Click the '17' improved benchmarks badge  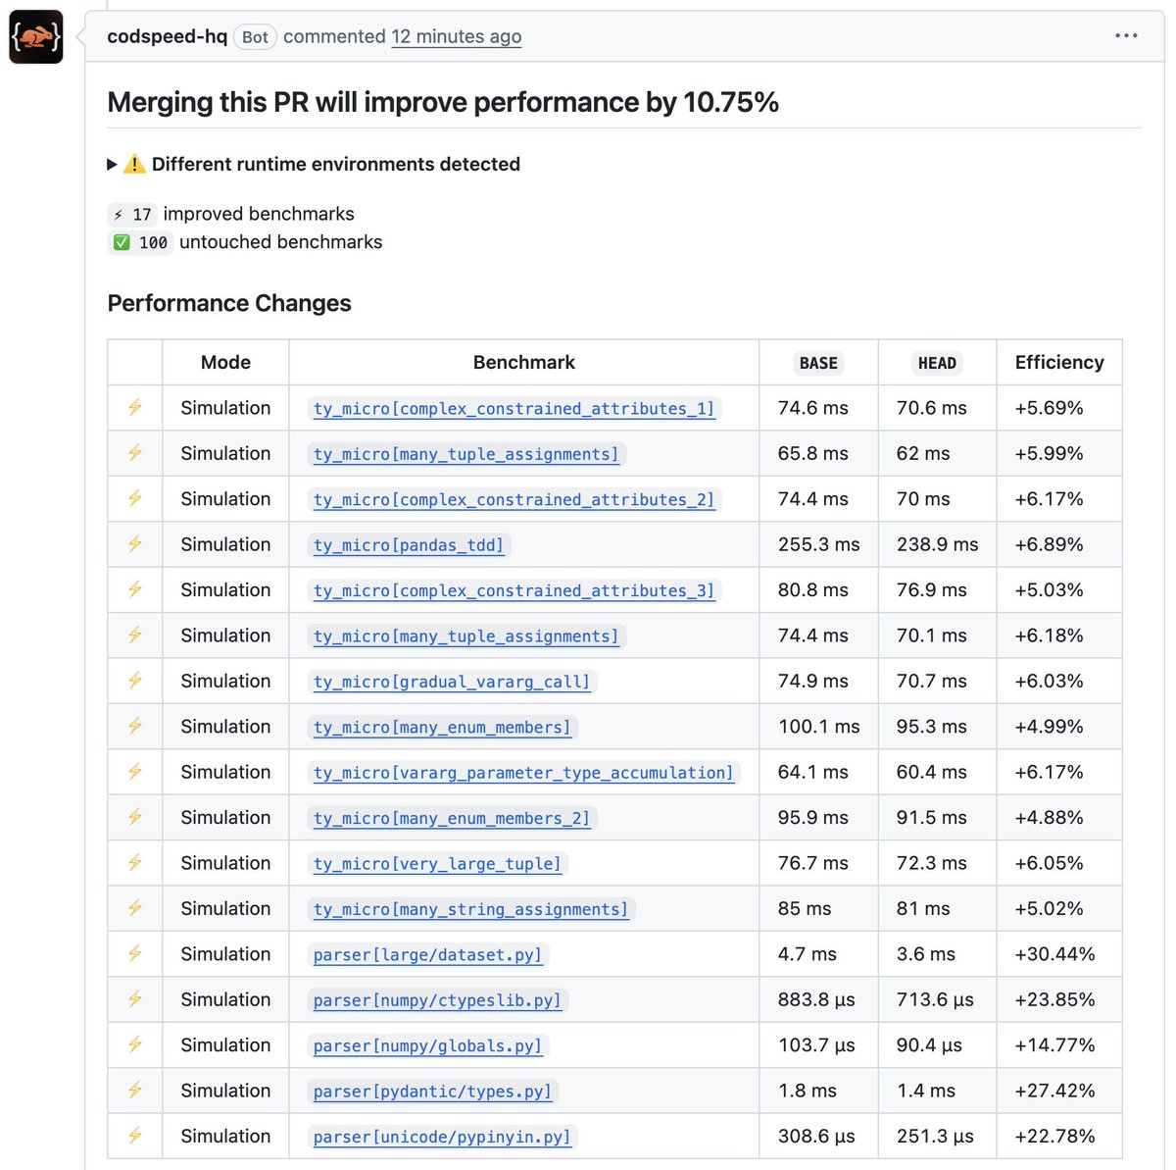pyautogui.click(x=132, y=214)
